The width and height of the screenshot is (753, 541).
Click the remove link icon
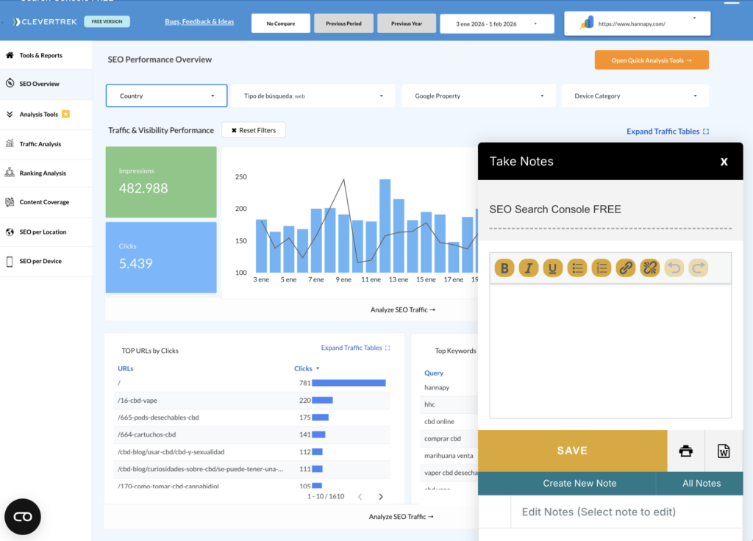coord(649,268)
